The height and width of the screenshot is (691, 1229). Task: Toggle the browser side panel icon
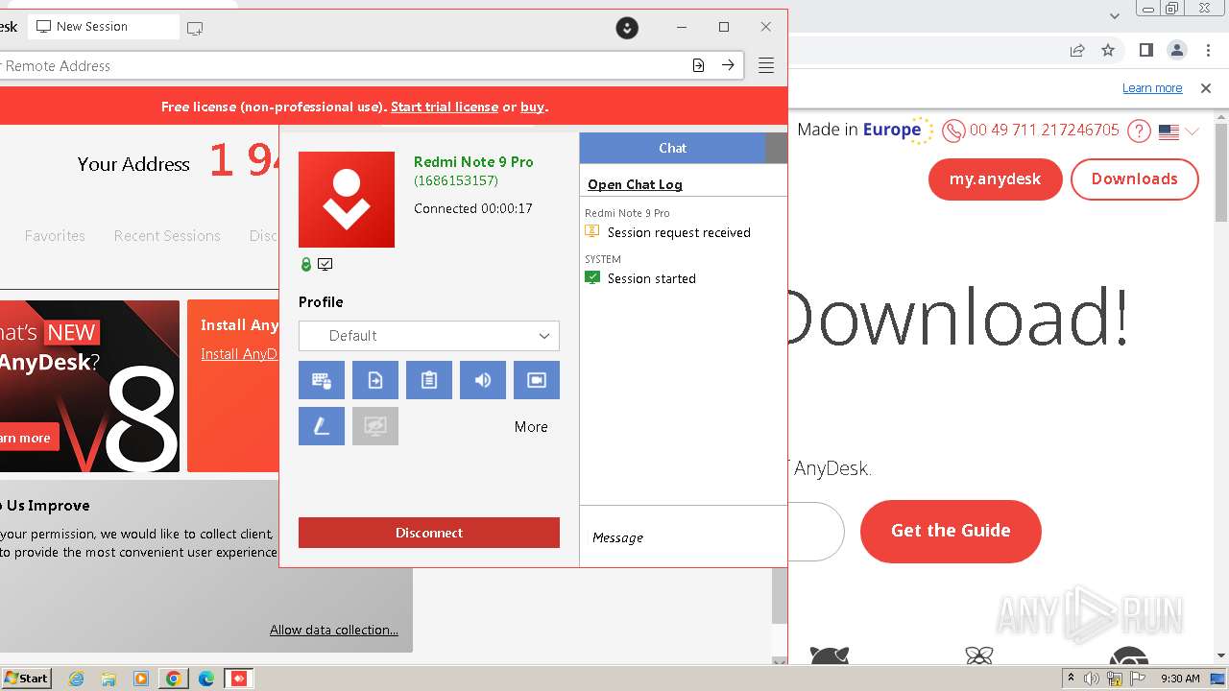[x=1145, y=50]
